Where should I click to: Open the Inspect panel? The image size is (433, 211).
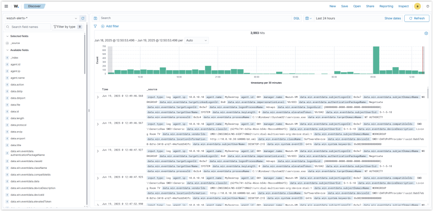click(x=403, y=6)
